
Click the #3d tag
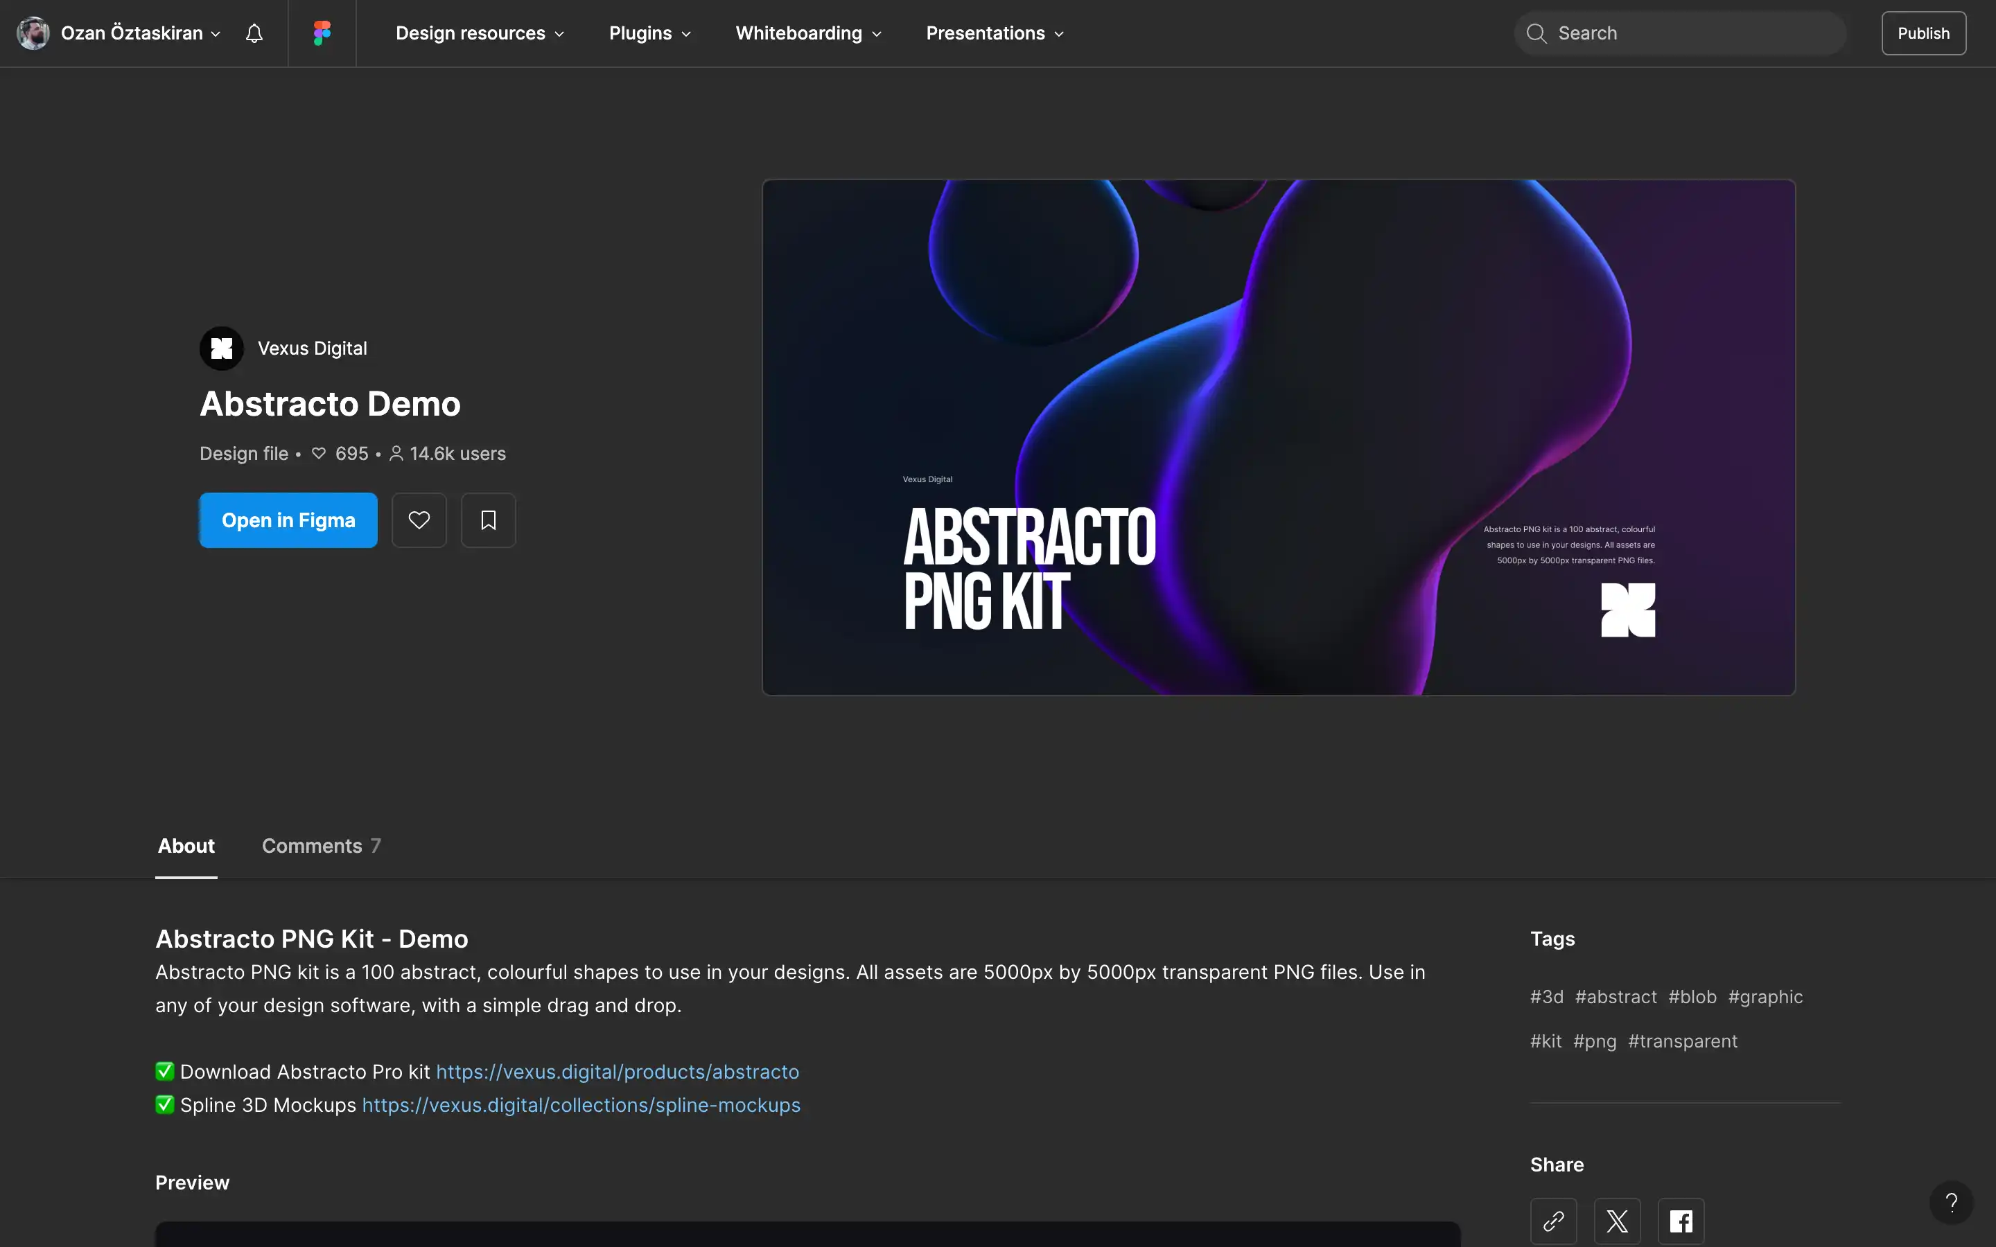[1546, 996]
